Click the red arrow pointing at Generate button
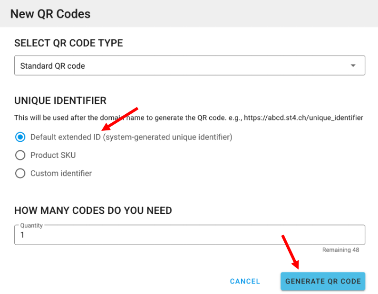 click(x=290, y=251)
